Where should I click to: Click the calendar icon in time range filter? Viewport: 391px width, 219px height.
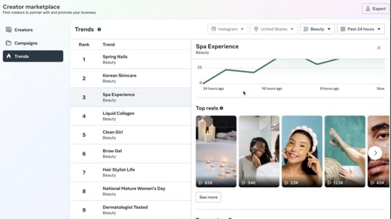[343, 29]
